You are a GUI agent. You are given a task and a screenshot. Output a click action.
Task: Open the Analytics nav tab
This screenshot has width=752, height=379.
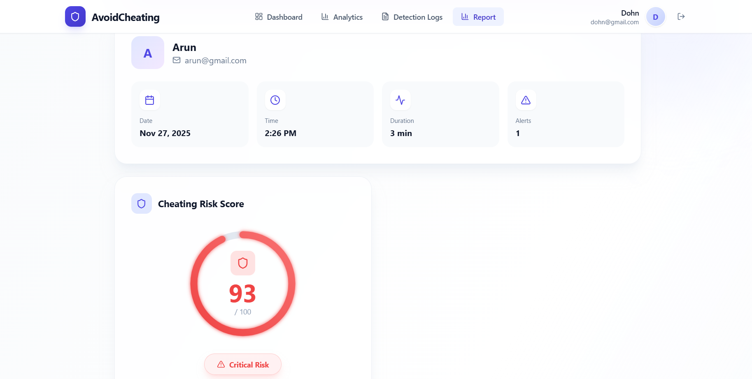tap(342, 17)
